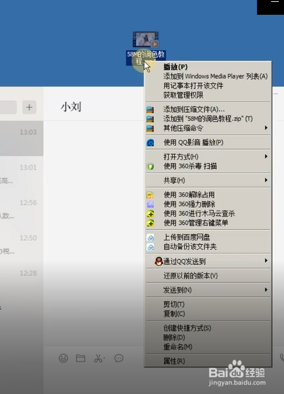Screen dimensions: 284x394
Task: Expand 共享(H) submenu
Action: [208, 180]
